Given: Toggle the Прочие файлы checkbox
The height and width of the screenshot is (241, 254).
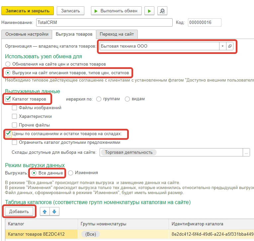Looking at the screenshot, I should pyautogui.click(x=15, y=125).
